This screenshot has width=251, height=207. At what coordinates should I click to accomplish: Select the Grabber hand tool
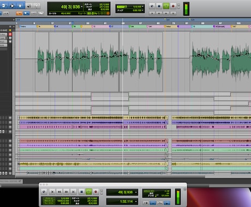click(20, 6)
